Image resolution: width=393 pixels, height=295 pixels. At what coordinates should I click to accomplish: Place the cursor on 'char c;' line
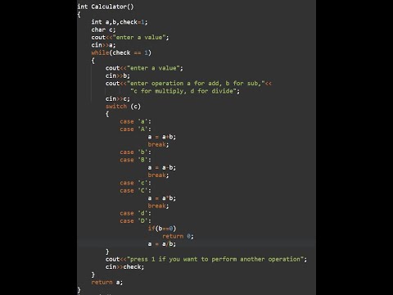tap(103, 29)
